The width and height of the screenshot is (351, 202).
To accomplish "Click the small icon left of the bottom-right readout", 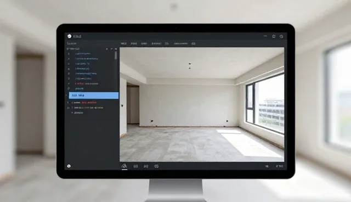I will coord(267,166).
